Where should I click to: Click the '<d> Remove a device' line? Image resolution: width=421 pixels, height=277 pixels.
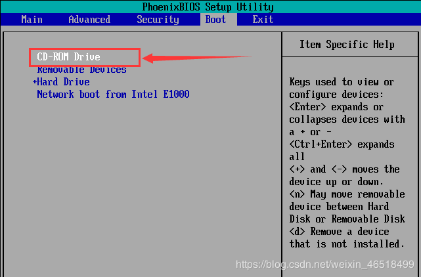coord(339,231)
